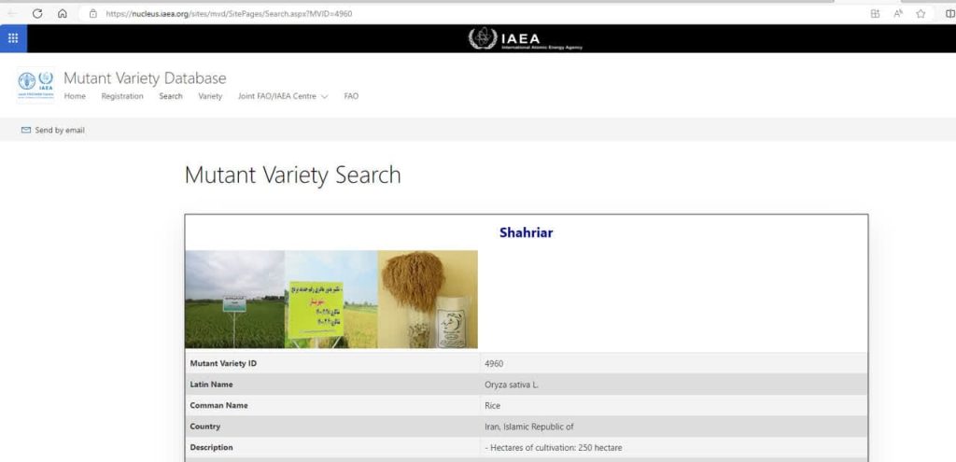Select the Search navigation item
This screenshot has height=462, width=956.
171,96
